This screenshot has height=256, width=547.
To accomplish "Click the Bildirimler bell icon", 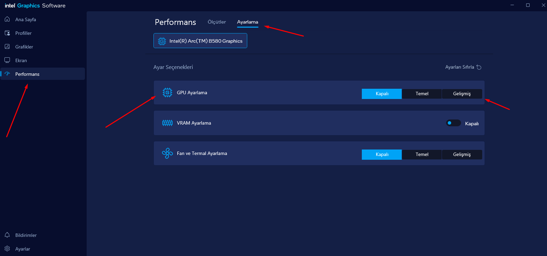I will point(7,235).
